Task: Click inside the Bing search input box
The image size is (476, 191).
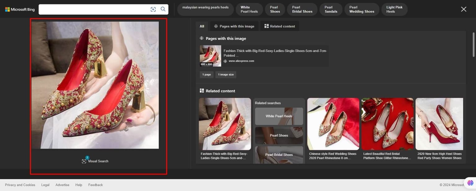Action: click(x=93, y=9)
